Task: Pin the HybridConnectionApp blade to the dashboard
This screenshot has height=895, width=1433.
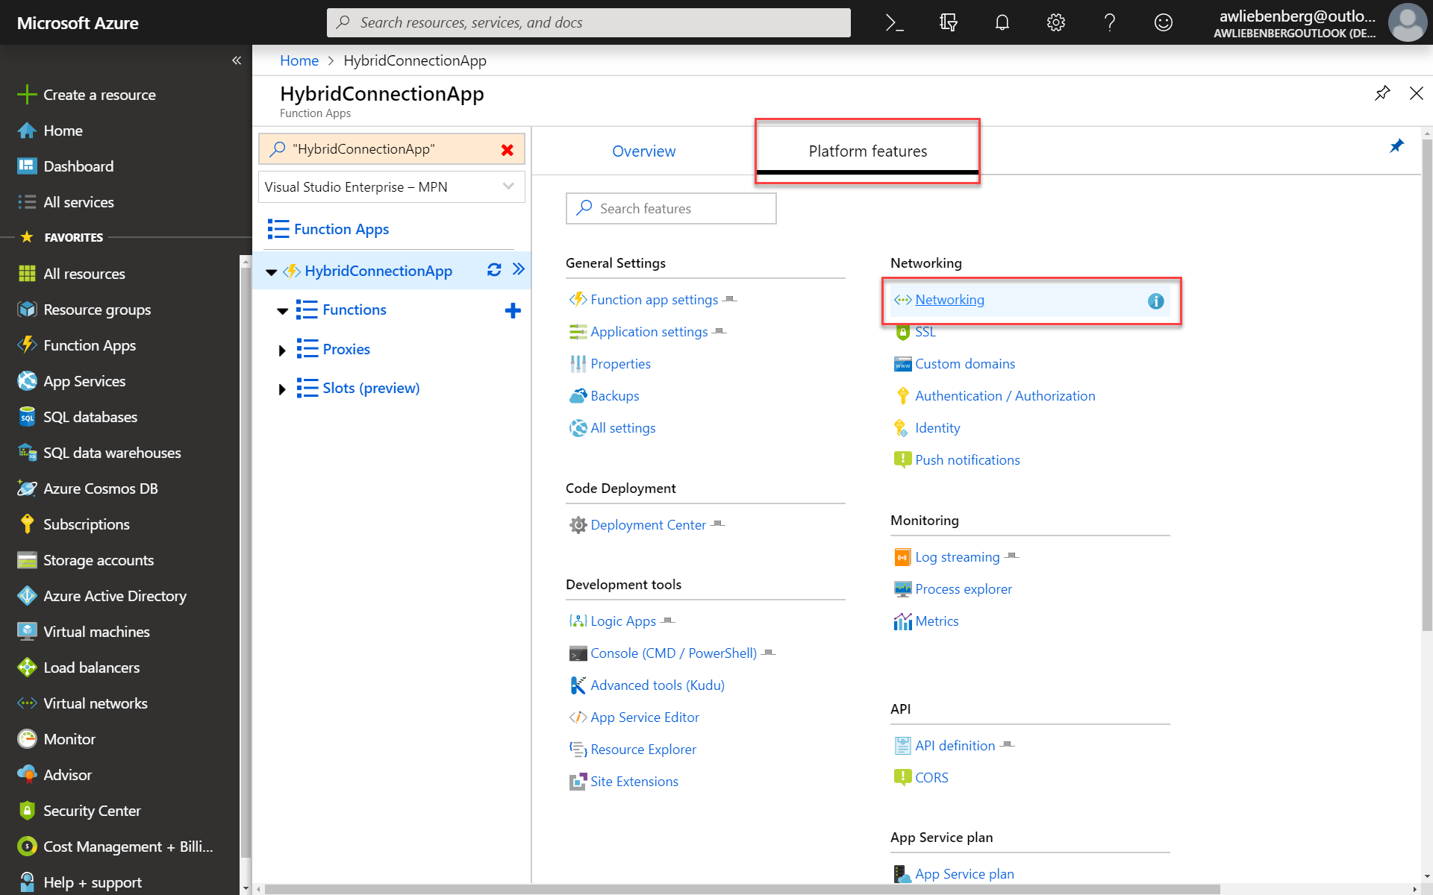Action: coord(1382,93)
